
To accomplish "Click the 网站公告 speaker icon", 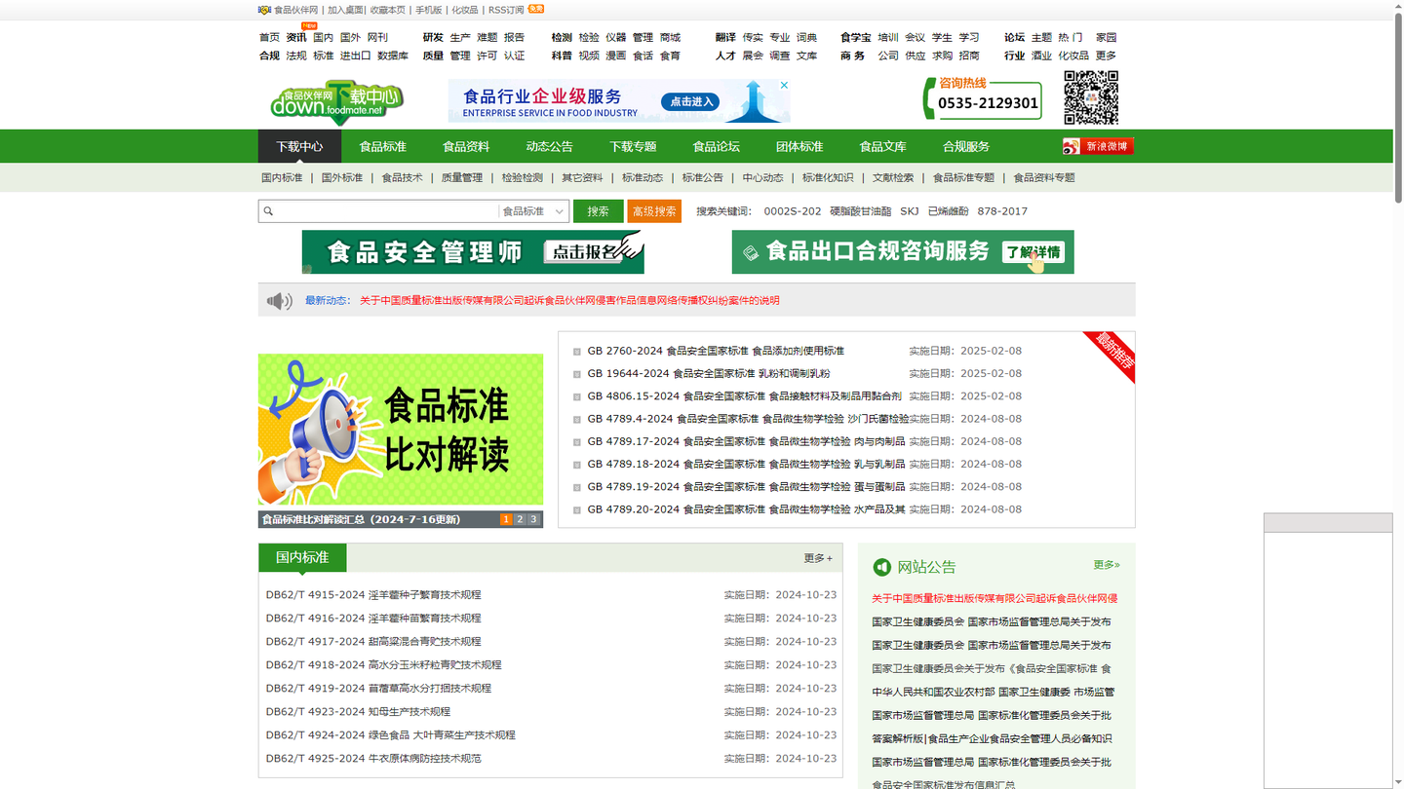I will pos(882,567).
